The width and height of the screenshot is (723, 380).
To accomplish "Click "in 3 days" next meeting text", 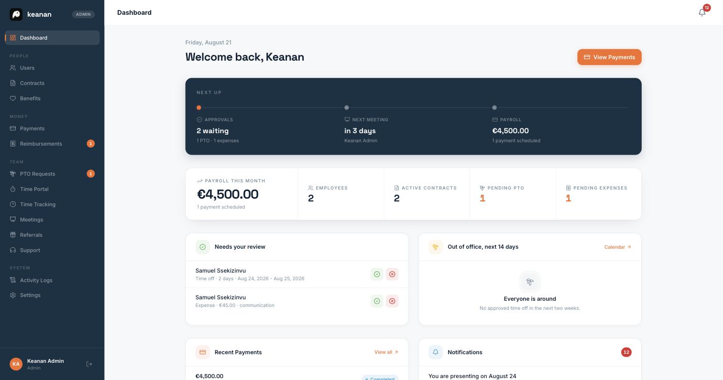I will (360, 131).
